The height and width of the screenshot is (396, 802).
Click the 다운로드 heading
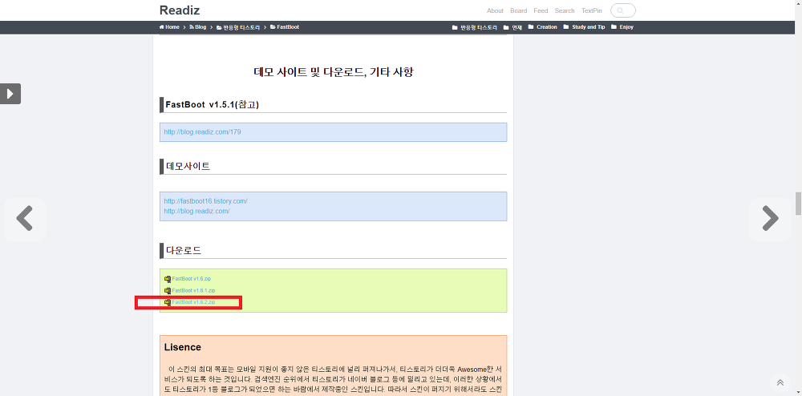[183, 250]
